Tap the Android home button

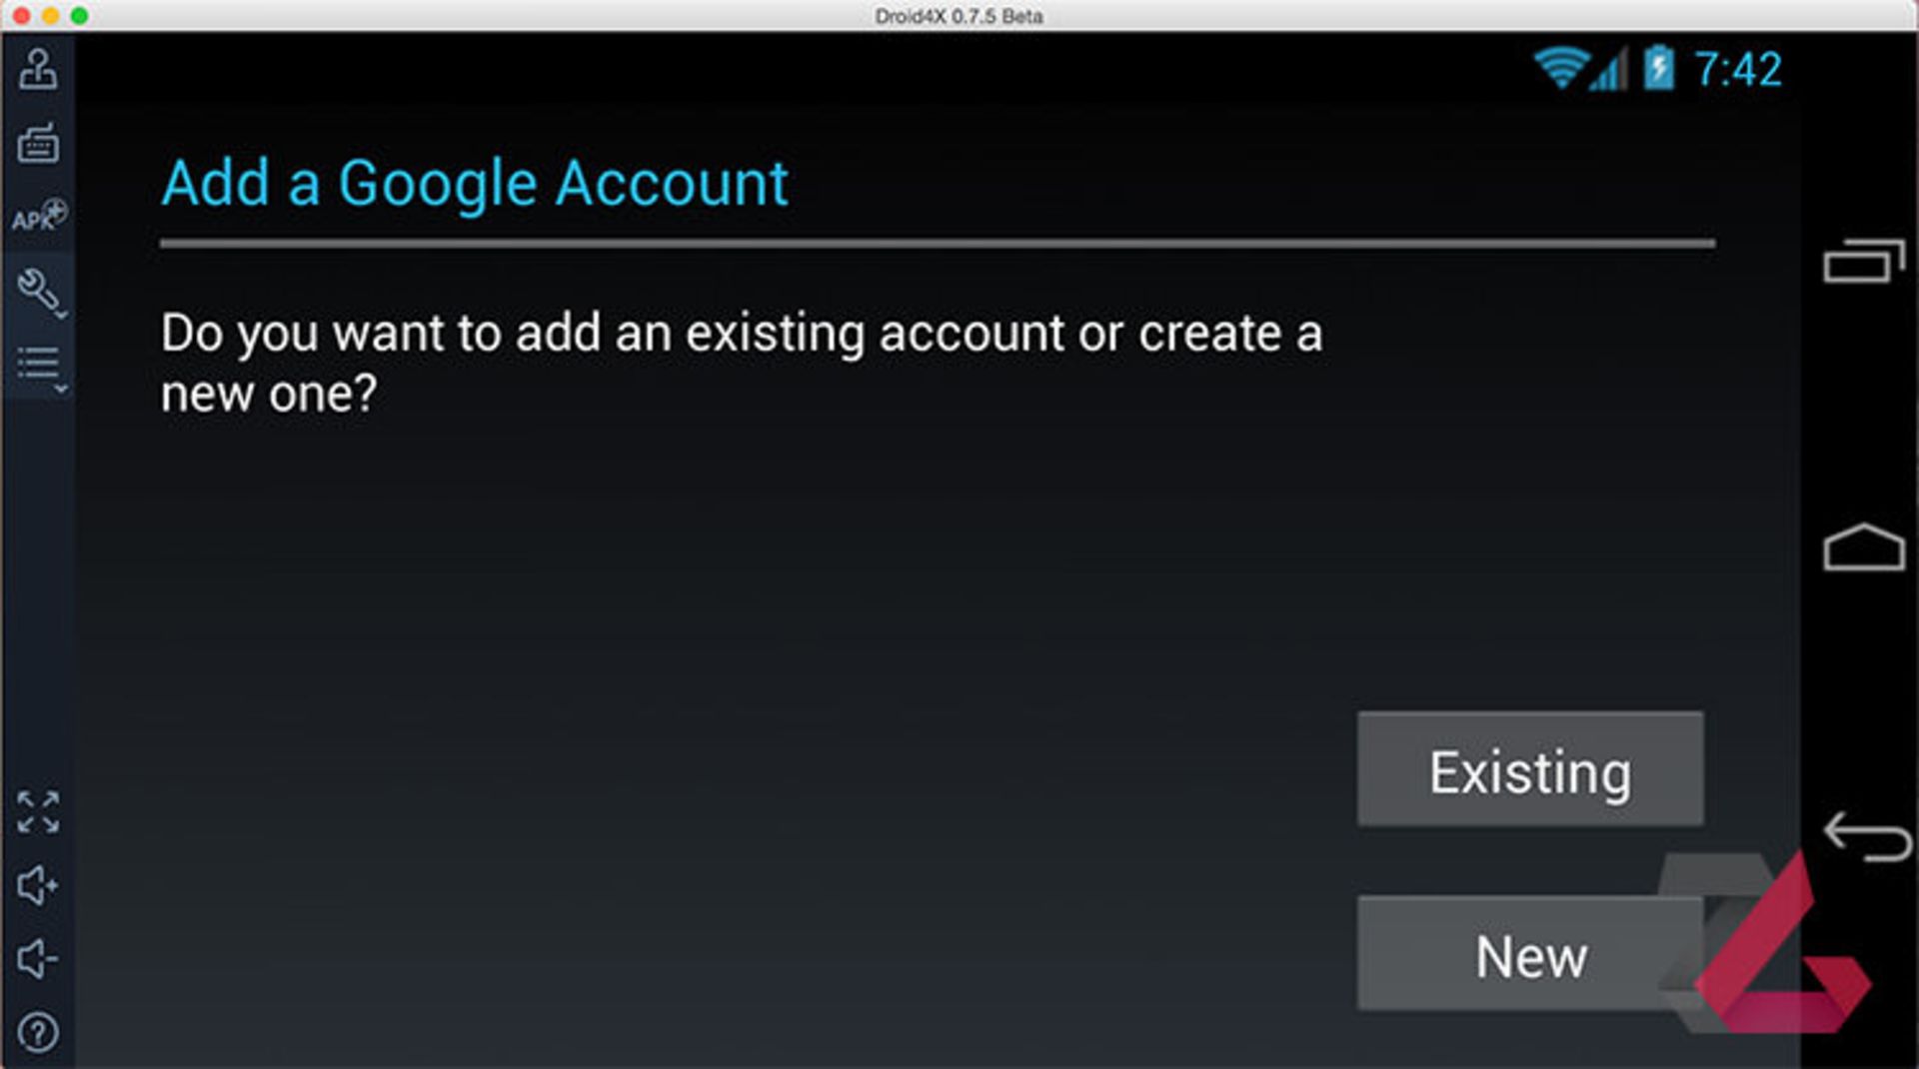point(1864,546)
